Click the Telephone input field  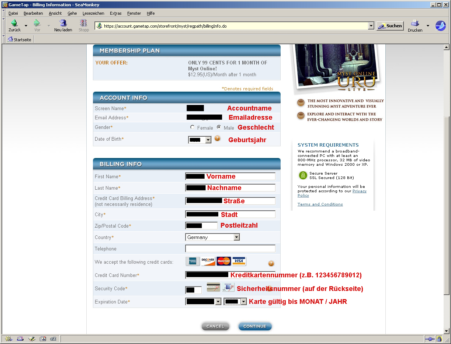click(x=230, y=249)
